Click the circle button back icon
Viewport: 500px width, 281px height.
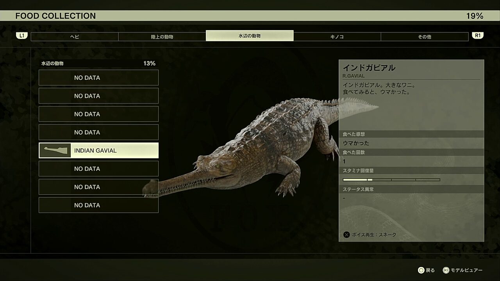[421, 270]
